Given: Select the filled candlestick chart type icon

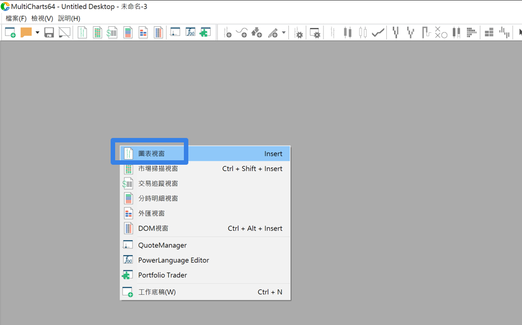Looking at the screenshot, I should pyautogui.click(x=348, y=32).
